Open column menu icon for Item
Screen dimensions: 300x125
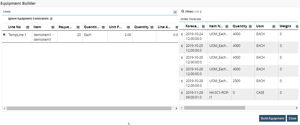53,27
